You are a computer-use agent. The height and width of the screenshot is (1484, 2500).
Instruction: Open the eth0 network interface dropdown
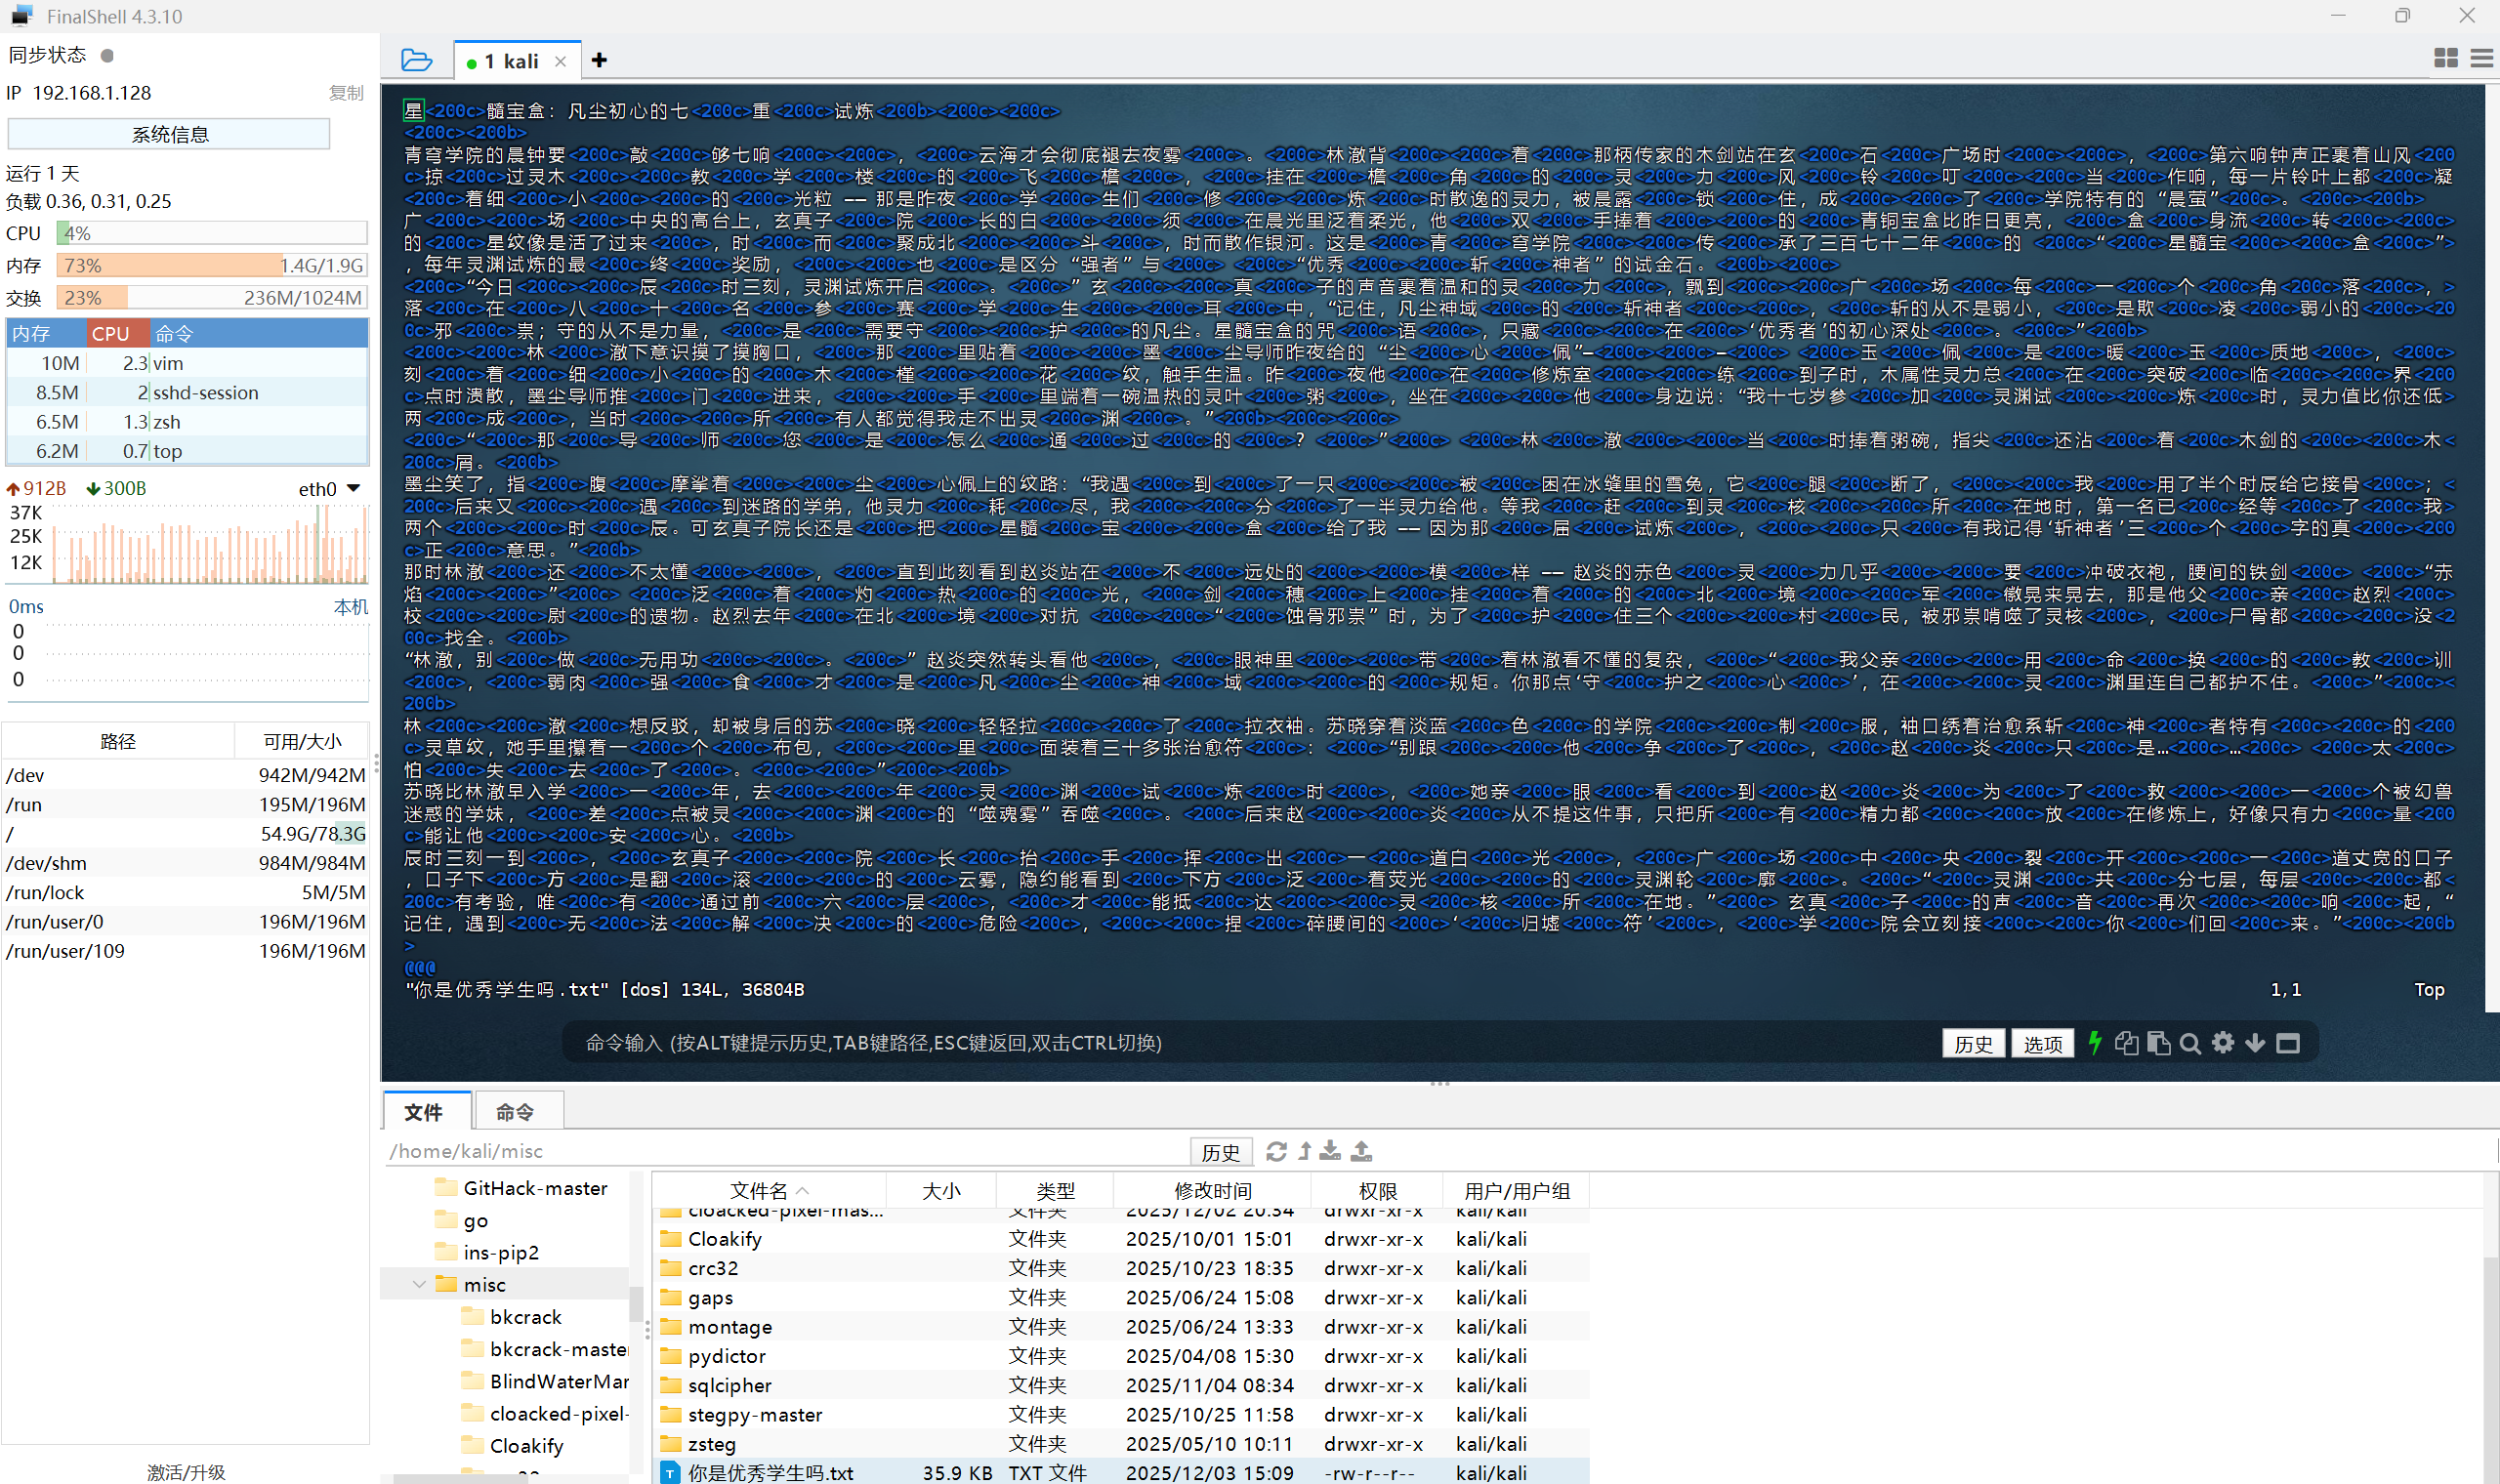(x=353, y=488)
